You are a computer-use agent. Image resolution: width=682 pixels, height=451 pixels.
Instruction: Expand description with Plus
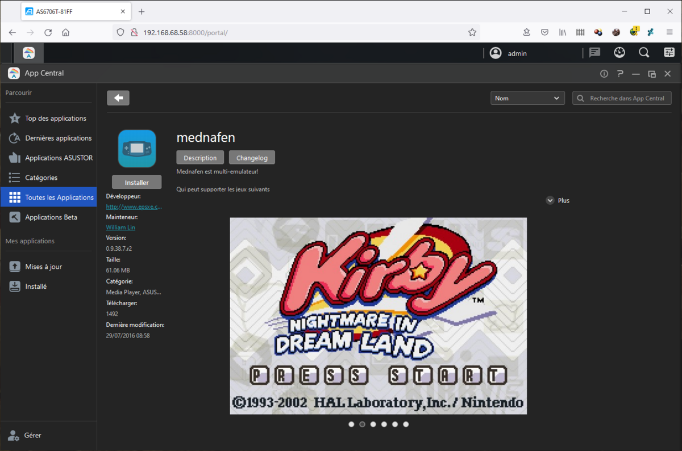(558, 200)
